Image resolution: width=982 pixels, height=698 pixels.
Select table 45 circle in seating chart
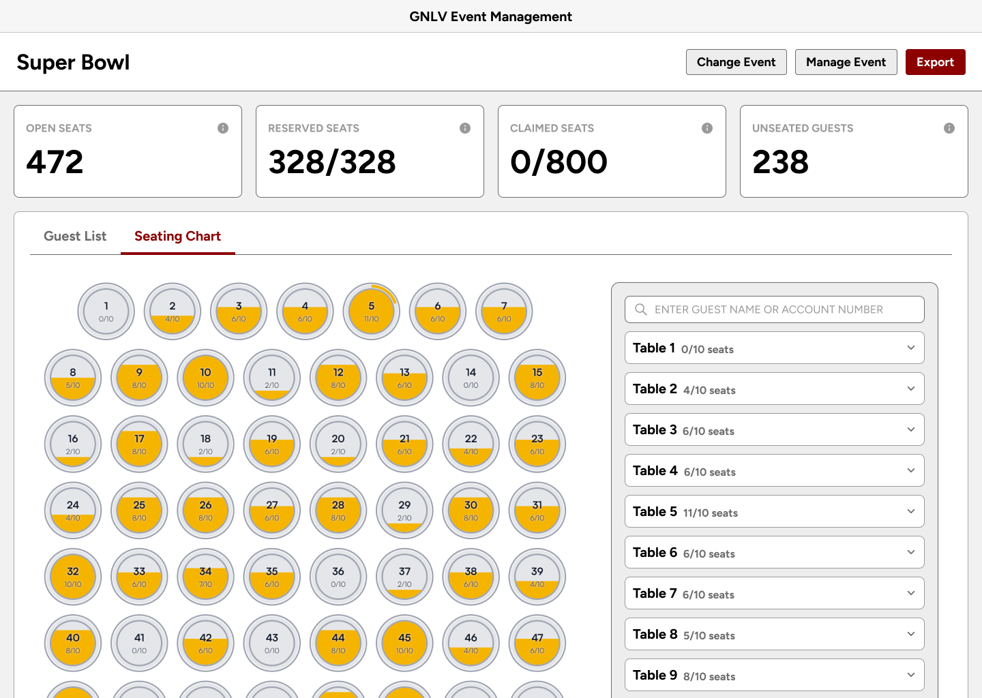[x=404, y=643]
